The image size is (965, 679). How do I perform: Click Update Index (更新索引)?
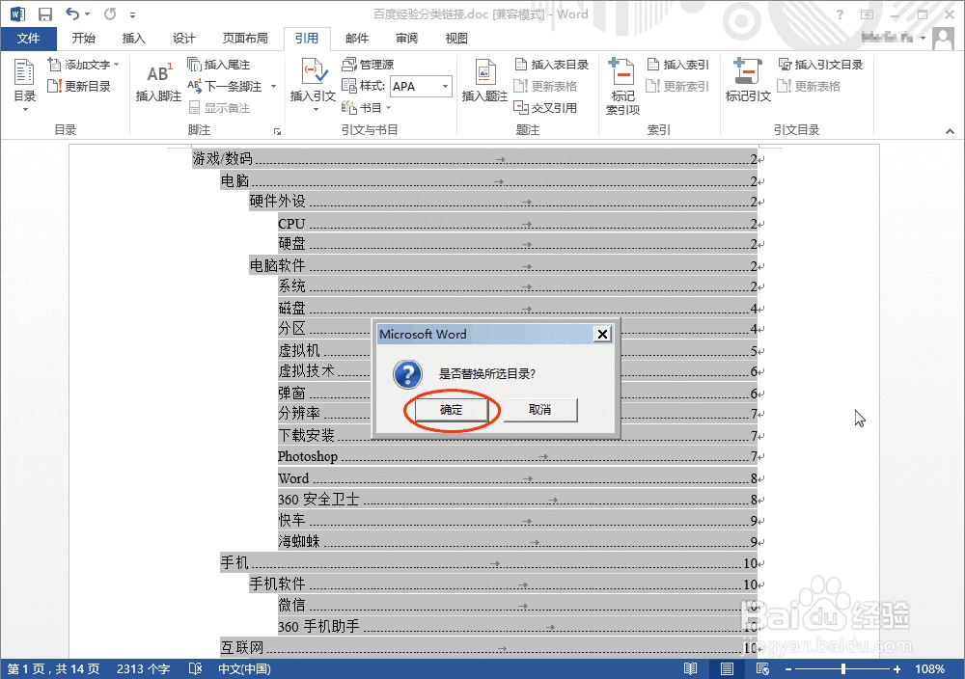coord(677,86)
